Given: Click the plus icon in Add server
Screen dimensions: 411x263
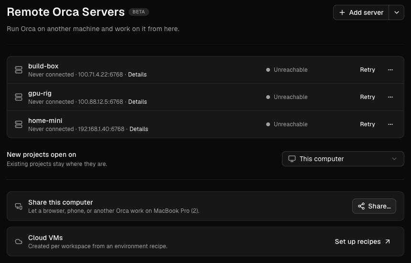Looking at the screenshot, I should click(342, 12).
